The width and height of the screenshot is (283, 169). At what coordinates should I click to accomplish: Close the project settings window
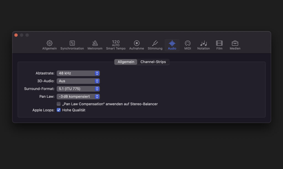(x=16, y=35)
